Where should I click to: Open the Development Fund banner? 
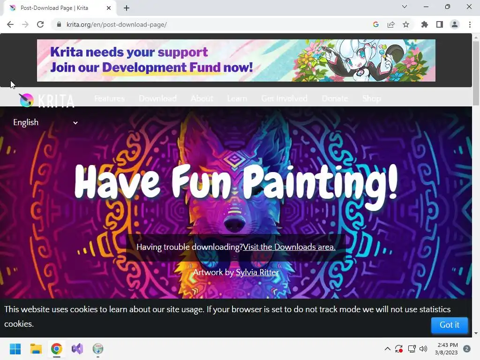[x=236, y=60]
